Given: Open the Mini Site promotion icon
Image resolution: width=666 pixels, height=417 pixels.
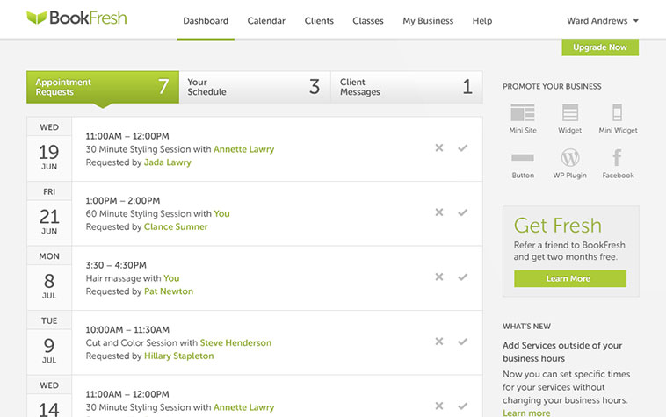Looking at the screenshot, I should pos(523,113).
